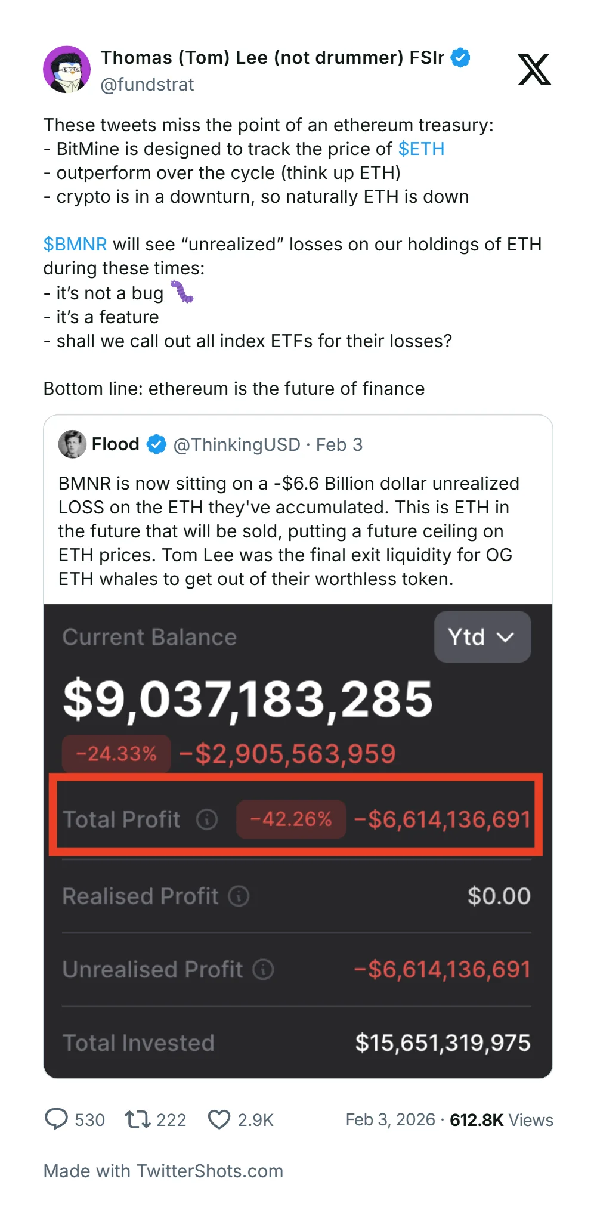This screenshot has width=594, height=1225.
Task: Click the verified badge next to Thomas Lee
Action: (459, 57)
